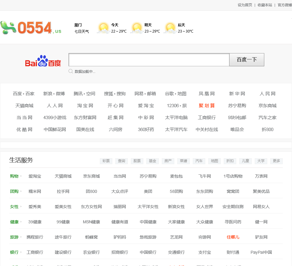The width and height of the screenshot is (292, 266).
Task: Open 招商银行 link
Action: [x=119, y=252]
